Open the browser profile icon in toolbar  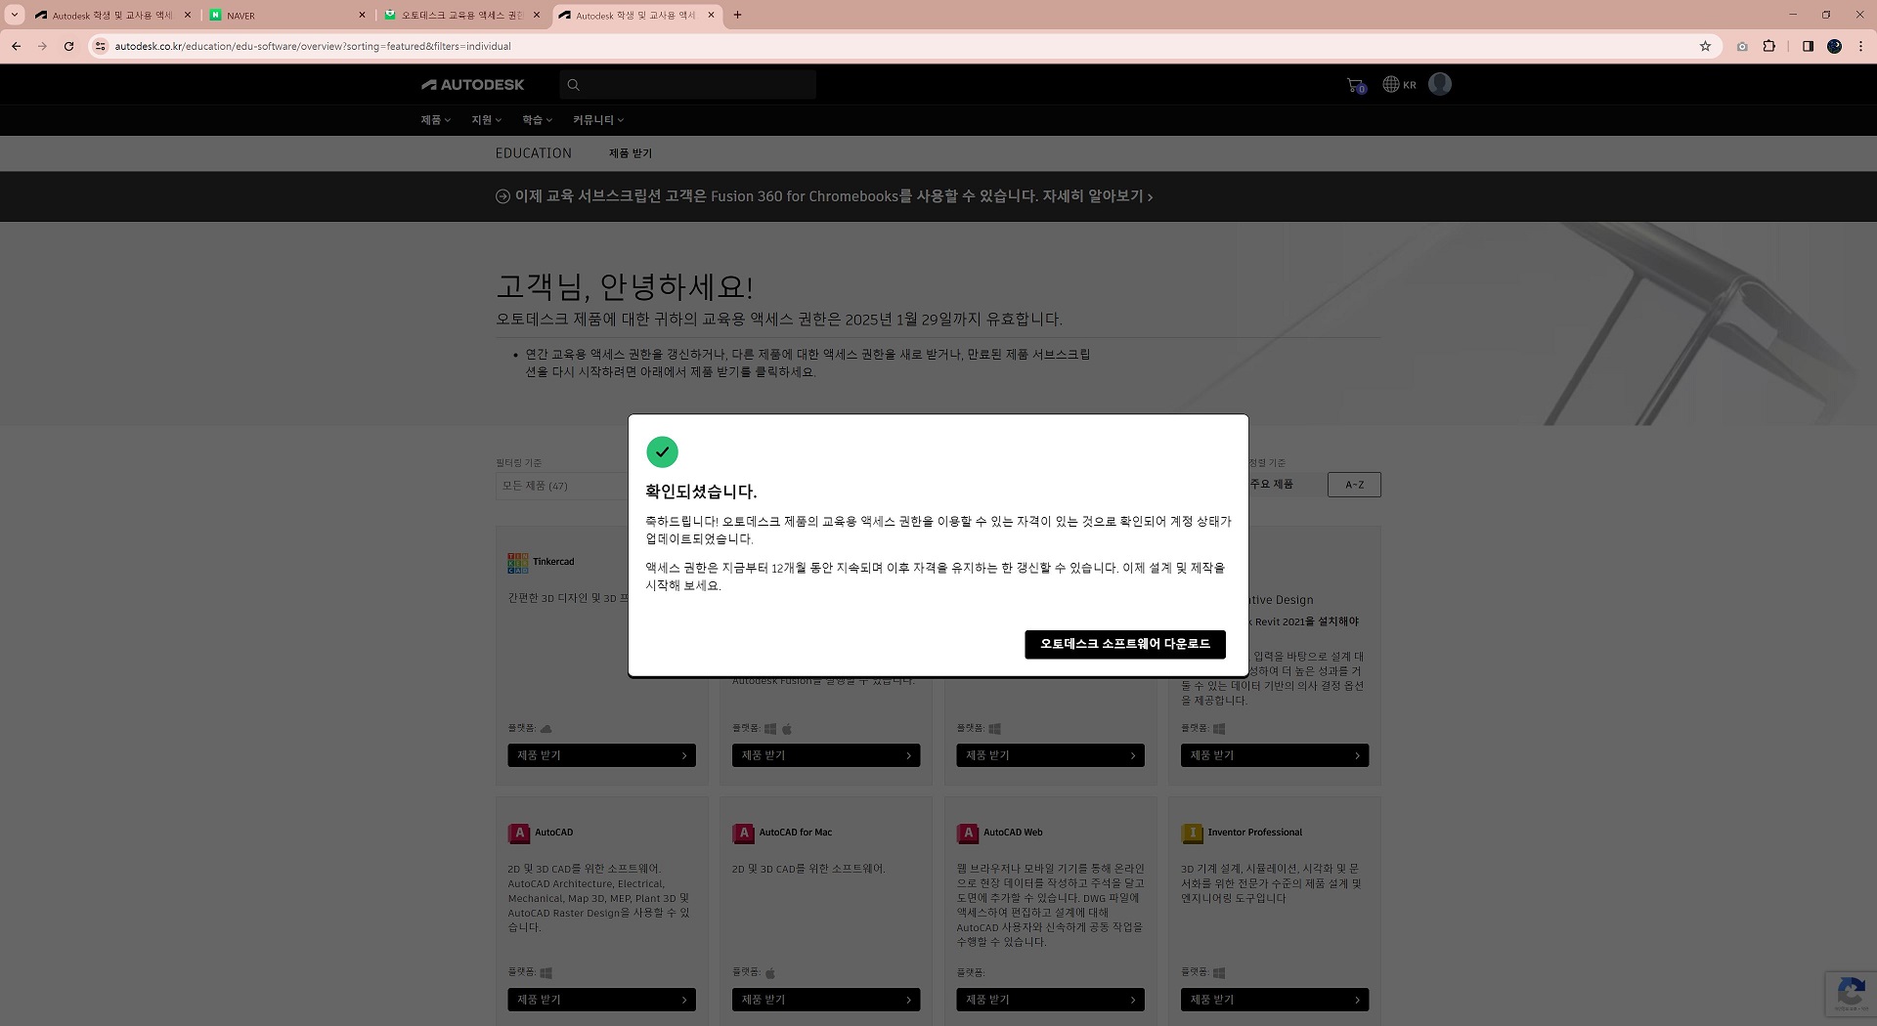1834,46
